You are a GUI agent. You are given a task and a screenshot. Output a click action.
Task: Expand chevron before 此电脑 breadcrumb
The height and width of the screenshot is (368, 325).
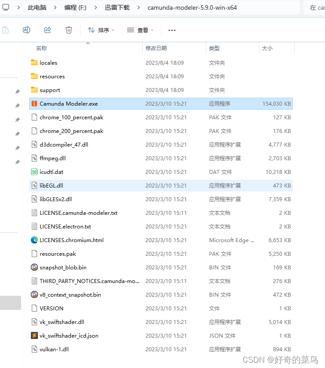click(19, 8)
